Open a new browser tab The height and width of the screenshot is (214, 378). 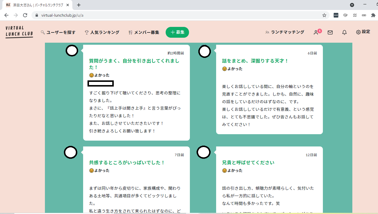(x=79, y=5)
